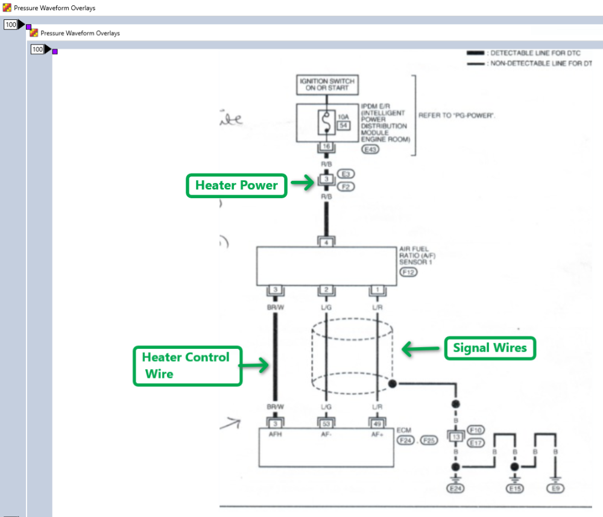This screenshot has height=517, width=603.
Task: Select the Signal Wires callout label
Action: point(490,348)
